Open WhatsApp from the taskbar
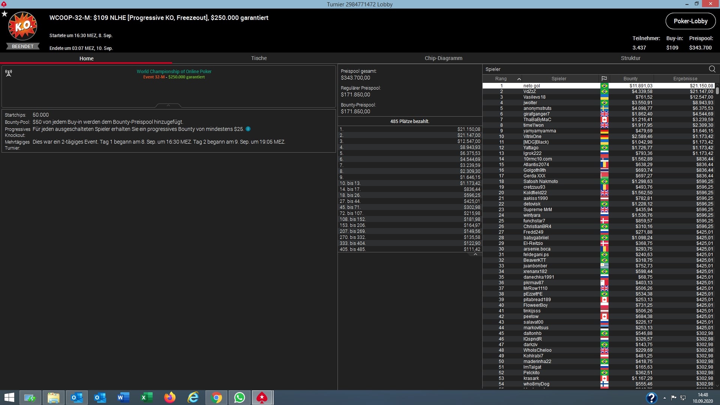Viewport: 720px width, 405px height. point(239,397)
